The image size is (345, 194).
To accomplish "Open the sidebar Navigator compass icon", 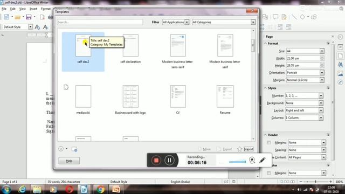I will (340, 82).
